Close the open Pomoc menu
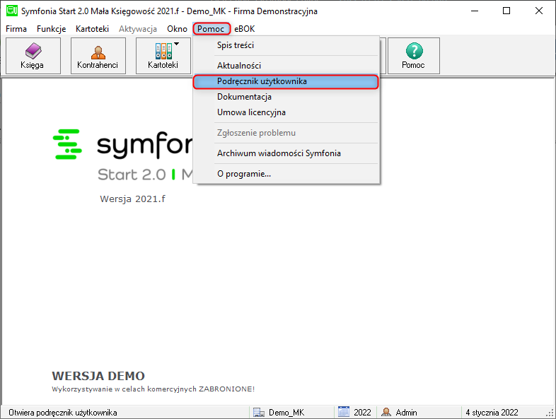Viewport: 556px width, 419px height. (212, 29)
